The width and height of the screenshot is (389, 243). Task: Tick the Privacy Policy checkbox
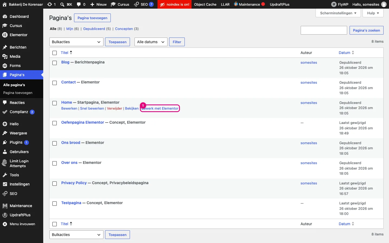pyautogui.click(x=55, y=184)
